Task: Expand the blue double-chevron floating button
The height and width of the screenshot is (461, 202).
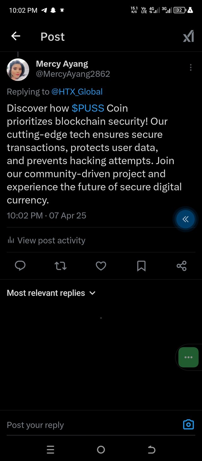Action: (x=185, y=219)
